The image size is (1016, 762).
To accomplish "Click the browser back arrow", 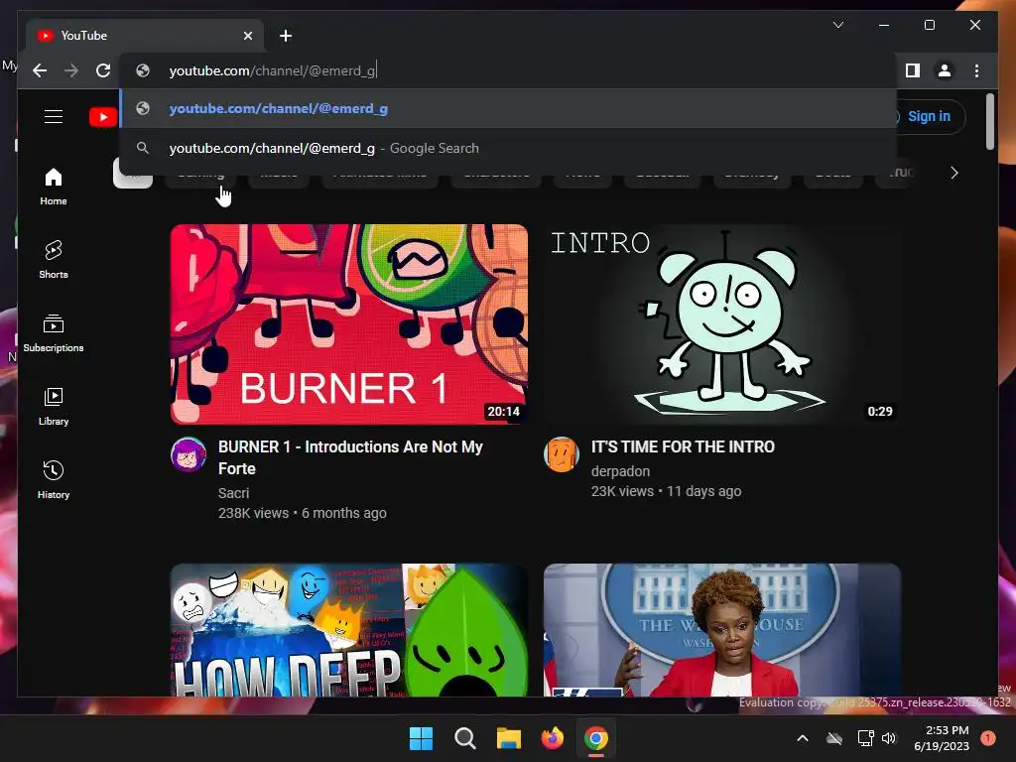I will click(40, 70).
